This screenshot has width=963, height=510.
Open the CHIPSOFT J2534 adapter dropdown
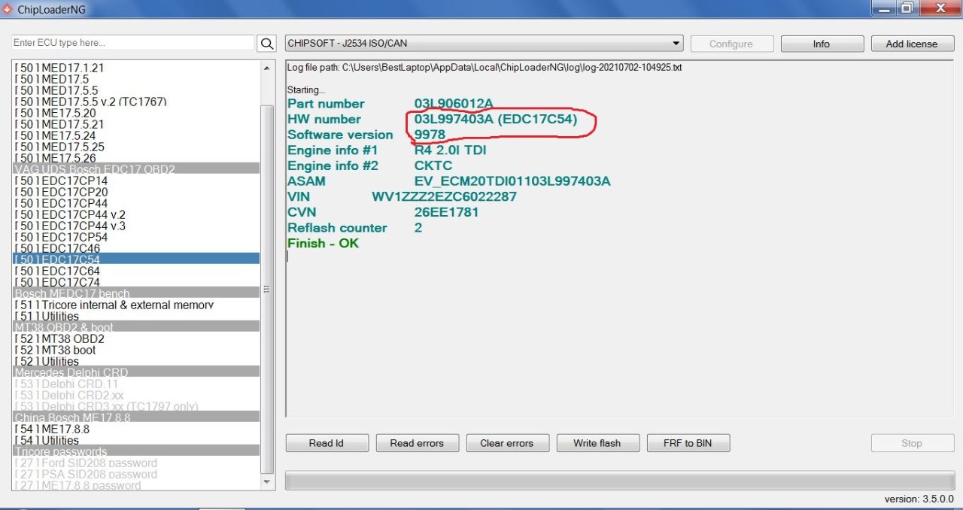pyautogui.click(x=484, y=44)
